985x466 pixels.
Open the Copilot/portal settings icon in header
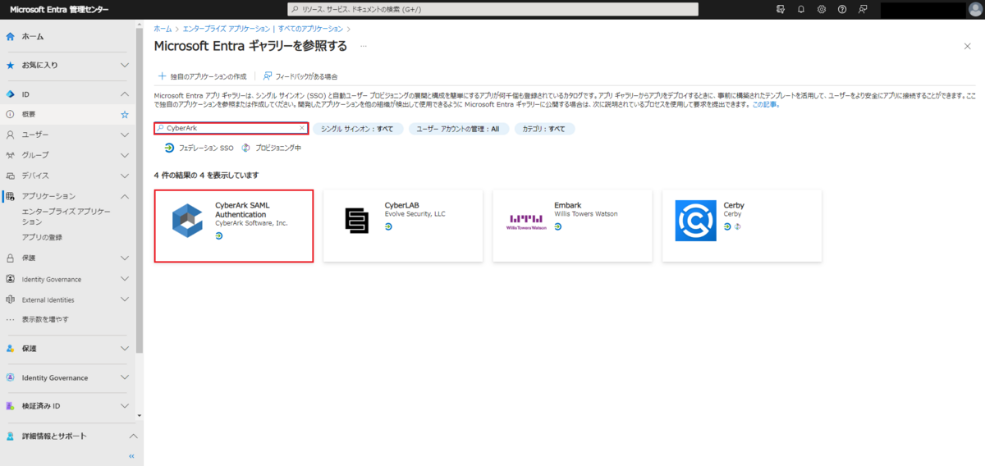click(x=781, y=9)
